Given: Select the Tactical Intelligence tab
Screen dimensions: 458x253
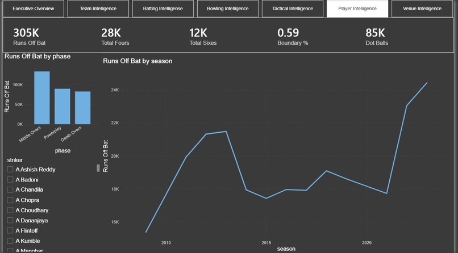Looking at the screenshot, I should 293,9.
